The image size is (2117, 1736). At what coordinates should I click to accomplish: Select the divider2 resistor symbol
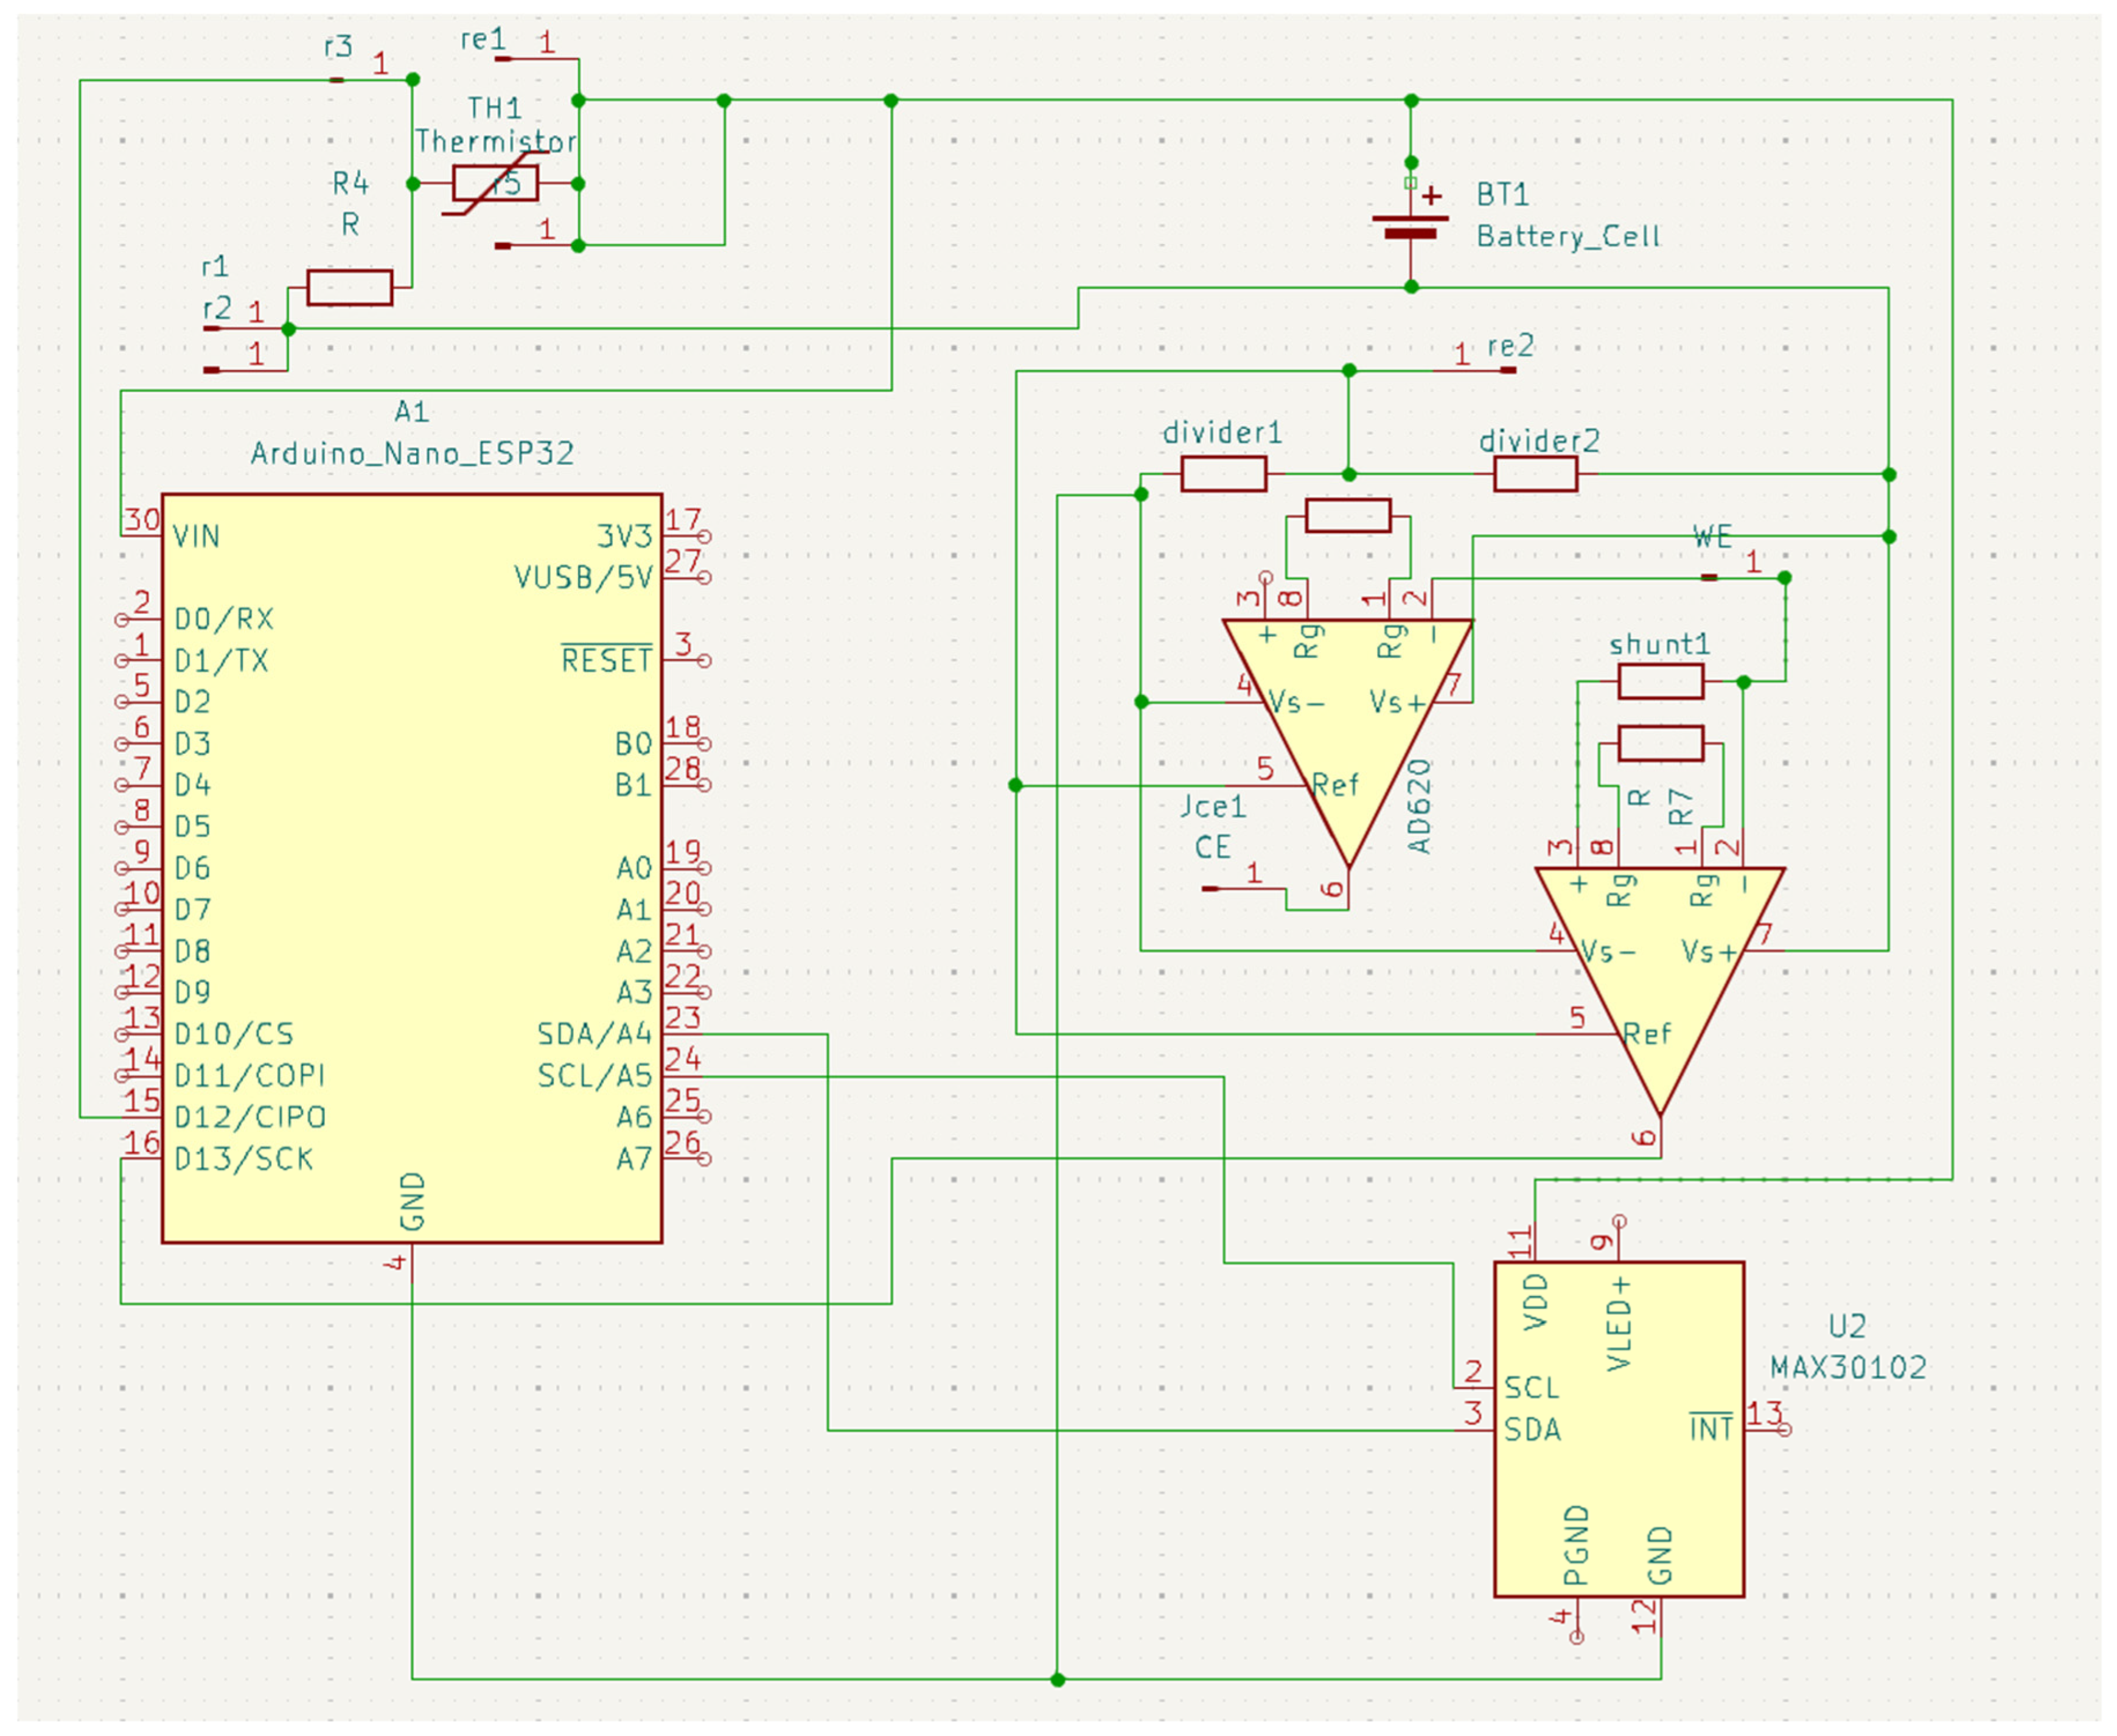tap(1535, 474)
